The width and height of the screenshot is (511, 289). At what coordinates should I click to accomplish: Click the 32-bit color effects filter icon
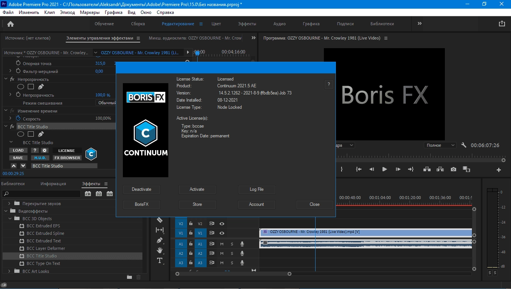click(99, 194)
